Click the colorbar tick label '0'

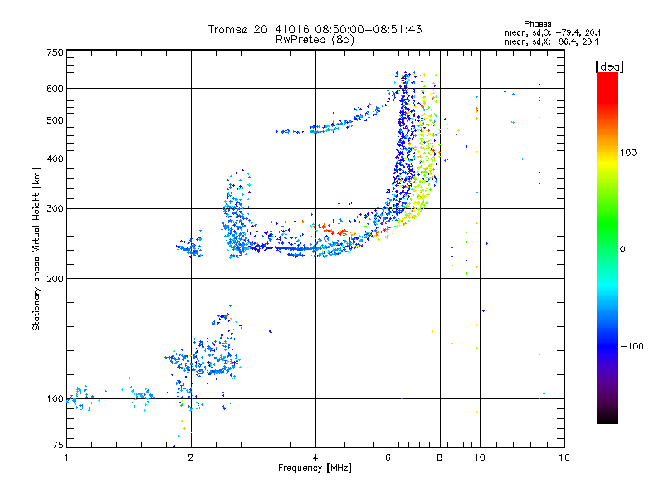click(622, 250)
